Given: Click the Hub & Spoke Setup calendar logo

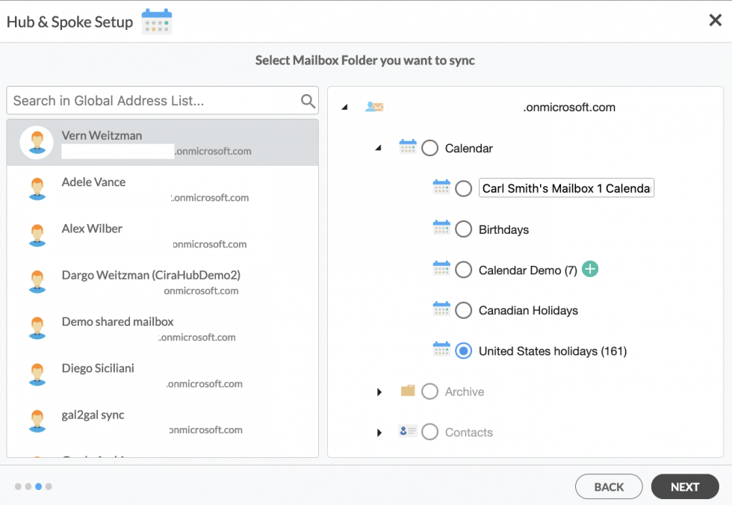Looking at the screenshot, I should [157, 20].
